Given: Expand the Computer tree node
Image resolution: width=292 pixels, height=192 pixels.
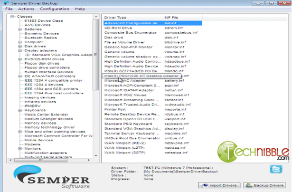Looking at the screenshot, I should click(x=20, y=42).
